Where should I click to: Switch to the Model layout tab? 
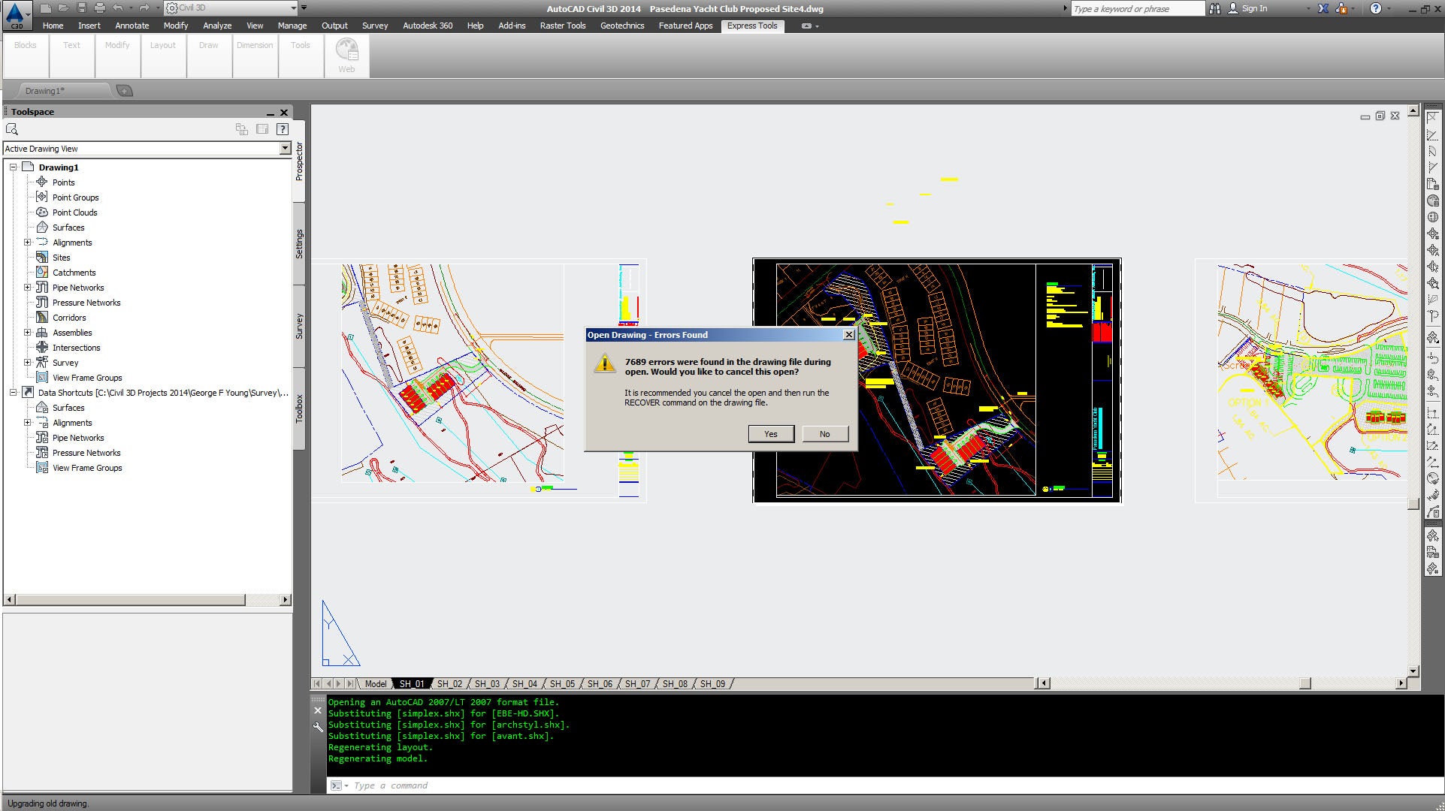[376, 684]
